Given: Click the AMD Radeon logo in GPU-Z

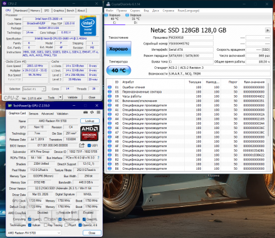Looking at the screenshot, I should pyautogui.click(x=90, y=133).
